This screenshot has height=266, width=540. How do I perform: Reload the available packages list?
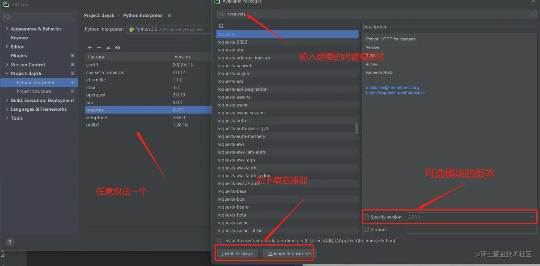point(221,26)
